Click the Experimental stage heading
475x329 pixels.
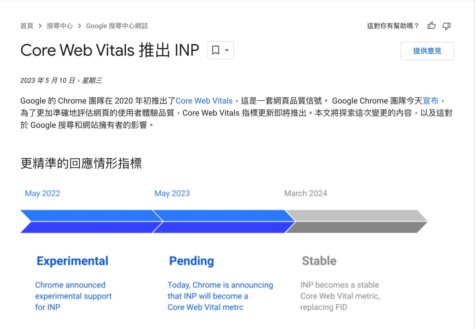72,261
